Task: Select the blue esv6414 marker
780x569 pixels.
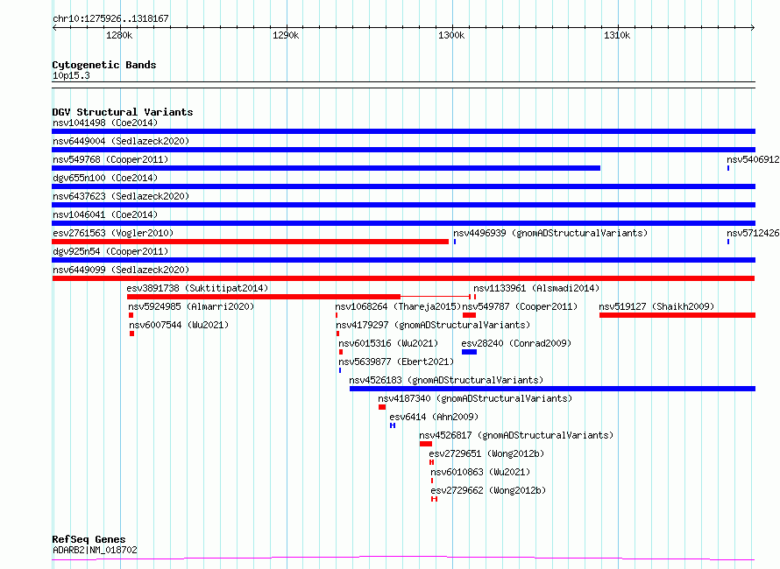Action: [393, 425]
